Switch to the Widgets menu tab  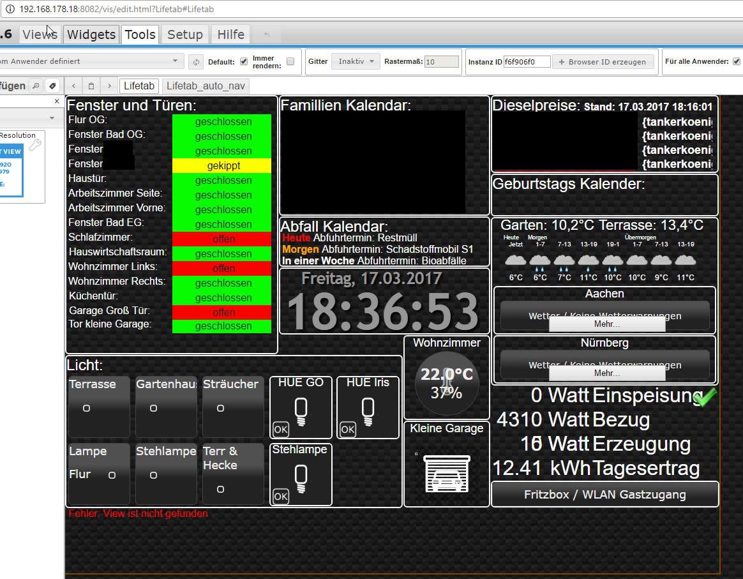tap(91, 34)
